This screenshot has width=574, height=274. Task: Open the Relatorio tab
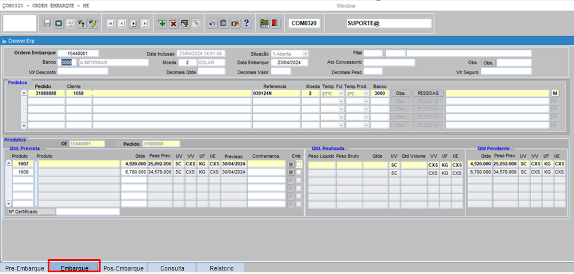[221, 268]
